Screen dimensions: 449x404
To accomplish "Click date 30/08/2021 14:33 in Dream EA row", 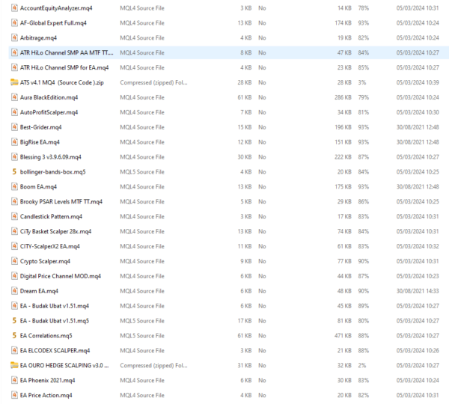I will 418,291.
